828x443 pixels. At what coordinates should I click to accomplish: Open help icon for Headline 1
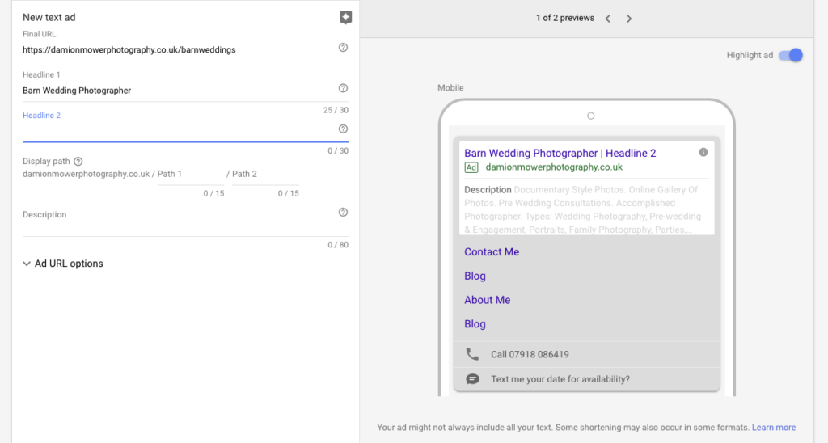343,88
